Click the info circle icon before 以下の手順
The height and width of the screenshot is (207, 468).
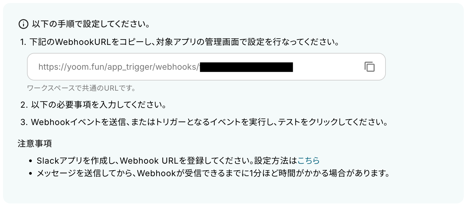tap(23, 24)
